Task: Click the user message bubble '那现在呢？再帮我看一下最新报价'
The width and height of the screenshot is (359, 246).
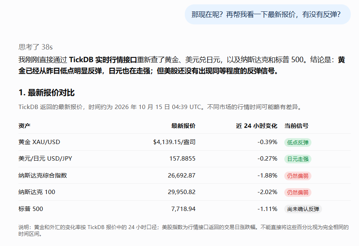Action: [x=267, y=15]
